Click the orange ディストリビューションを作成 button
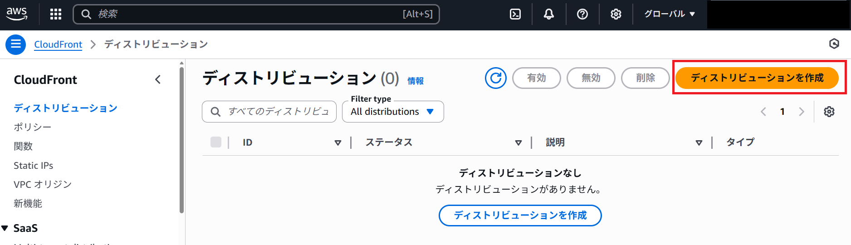Image resolution: width=851 pixels, height=245 pixels. pos(757,78)
